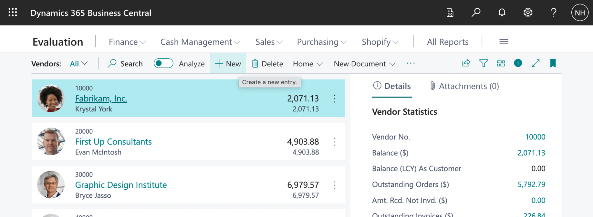Open the settings gear icon

coord(528,13)
